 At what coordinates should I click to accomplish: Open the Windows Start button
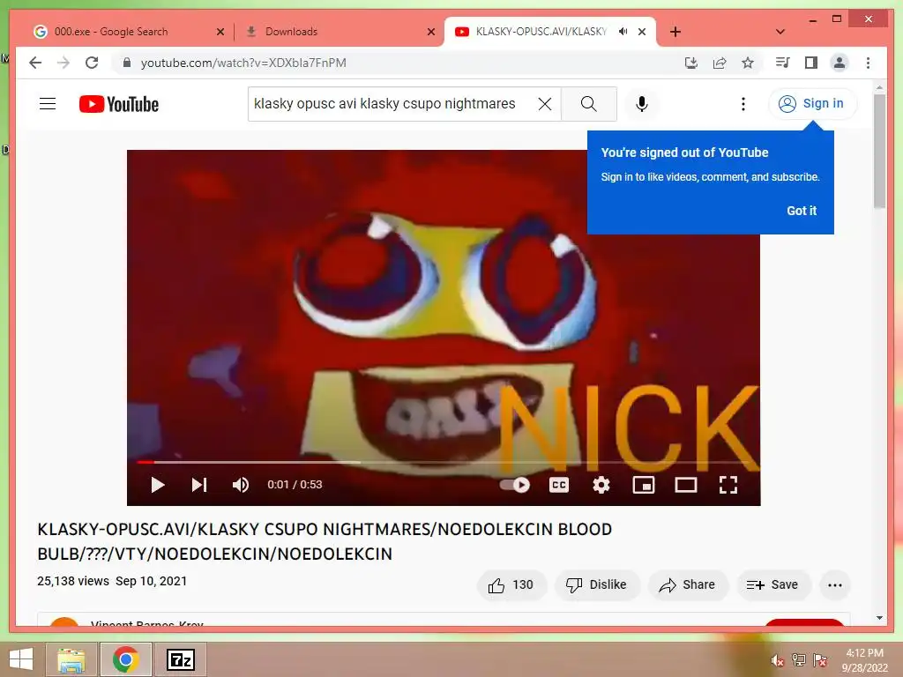(21, 659)
